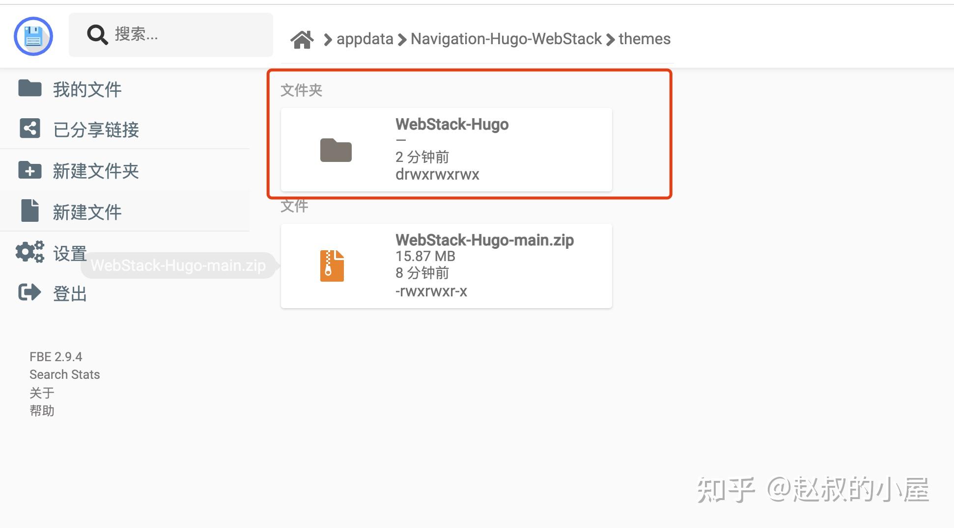Click the Search Stats link

[x=64, y=374]
